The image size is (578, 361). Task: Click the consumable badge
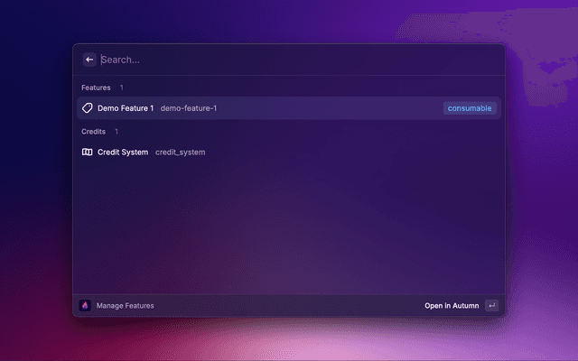[470, 108]
